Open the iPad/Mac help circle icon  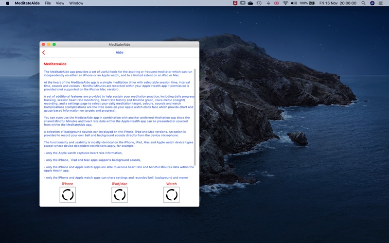click(120, 195)
